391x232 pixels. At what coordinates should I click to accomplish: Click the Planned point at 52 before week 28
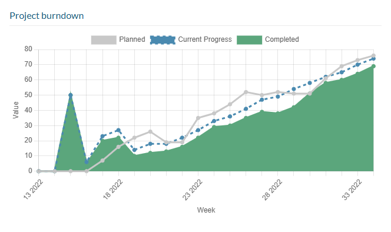pyautogui.click(x=246, y=92)
